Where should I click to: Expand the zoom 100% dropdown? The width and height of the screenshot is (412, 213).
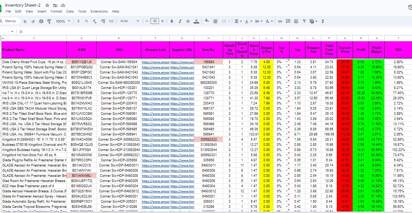coord(63,21)
